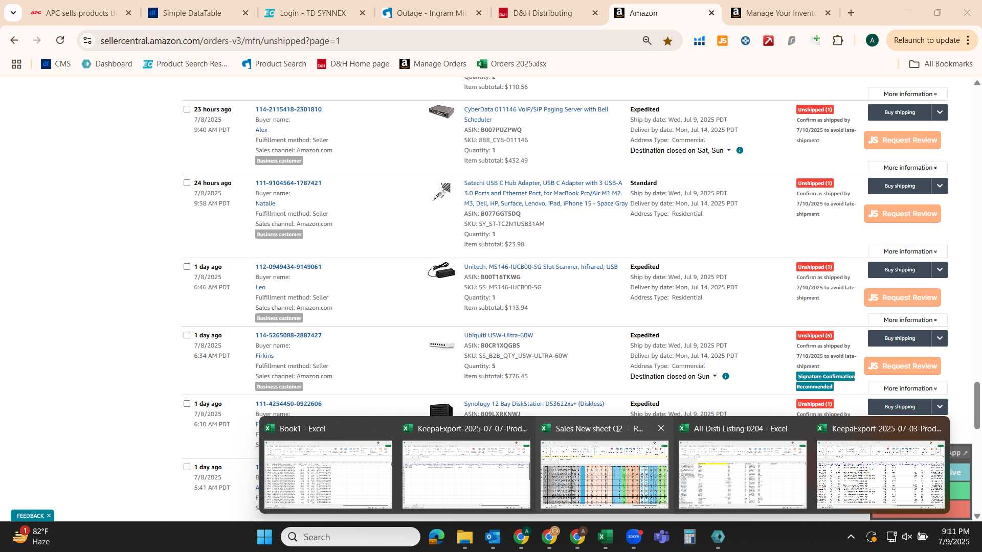Image resolution: width=982 pixels, height=552 pixels.
Task: Expand More information for CyberData order
Action: point(908,168)
